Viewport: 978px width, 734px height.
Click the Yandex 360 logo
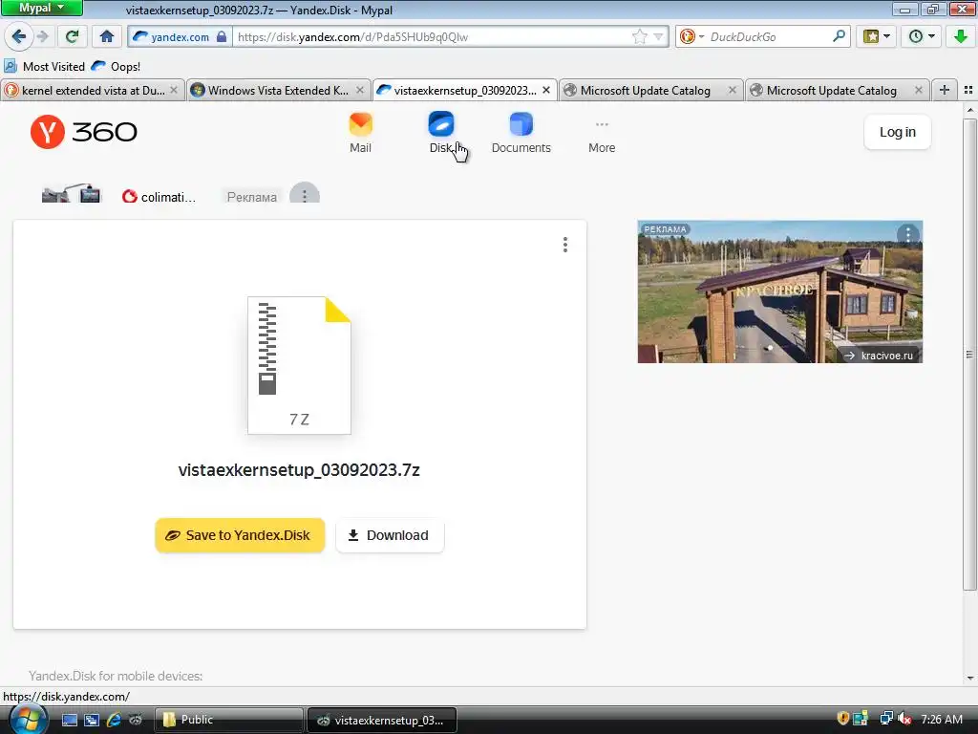click(84, 132)
